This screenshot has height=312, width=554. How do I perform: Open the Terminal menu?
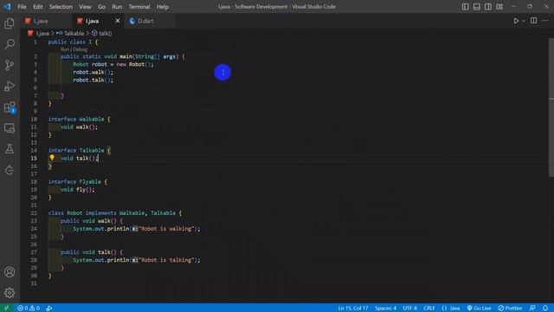[x=139, y=7]
